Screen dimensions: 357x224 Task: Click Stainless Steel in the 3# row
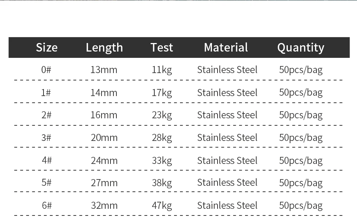[x=227, y=138]
